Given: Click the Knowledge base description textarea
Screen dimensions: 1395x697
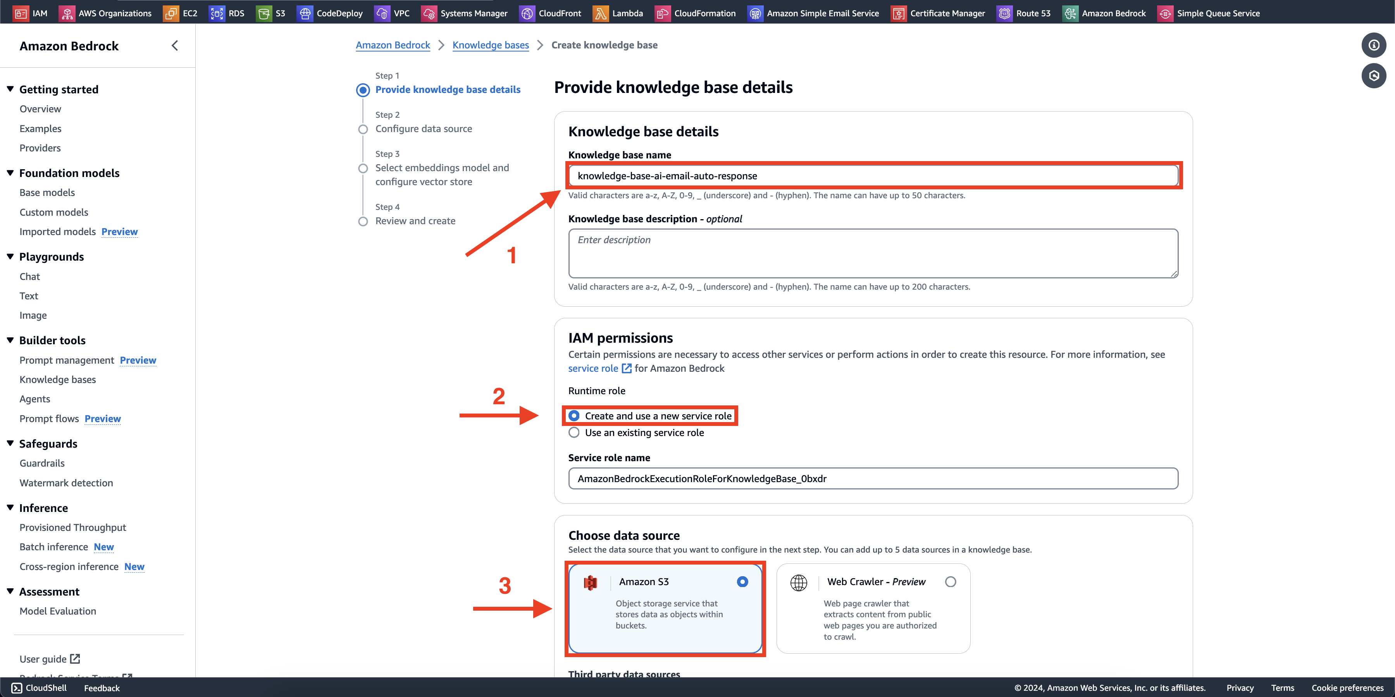Looking at the screenshot, I should [873, 253].
